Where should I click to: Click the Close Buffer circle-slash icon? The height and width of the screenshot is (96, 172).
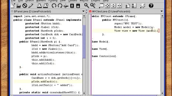tap(25, 6)
